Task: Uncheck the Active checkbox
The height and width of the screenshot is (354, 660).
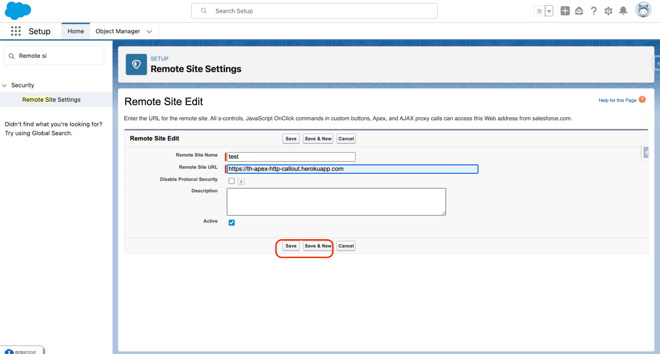Action: 231,222
